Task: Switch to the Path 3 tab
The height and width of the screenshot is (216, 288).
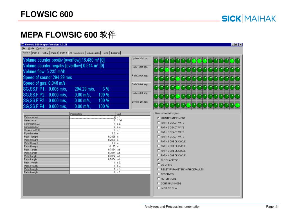Action: pyautogui.click(x=54, y=53)
